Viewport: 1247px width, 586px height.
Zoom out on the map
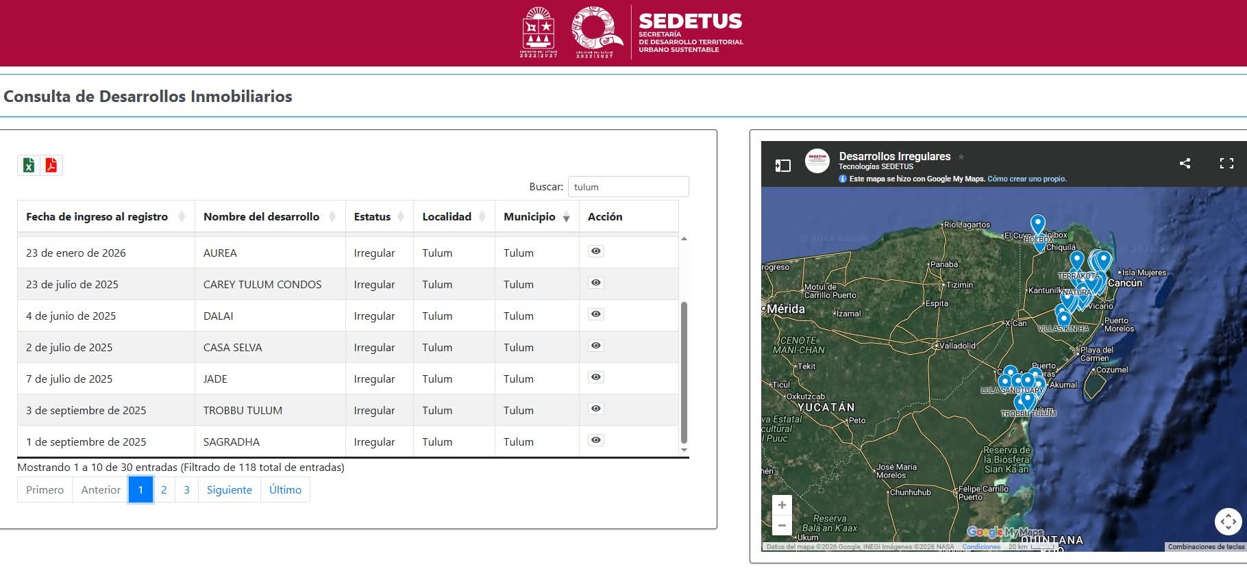click(x=782, y=525)
